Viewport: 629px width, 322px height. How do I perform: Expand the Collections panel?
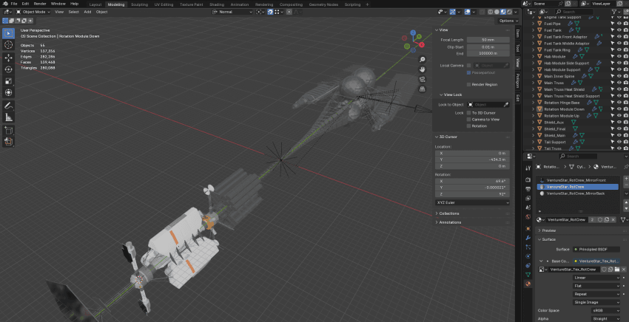point(449,213)
